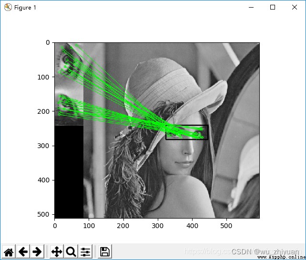
Task: Click the matplotlib icon in the title bar
Action: click(x=8, y=8)
